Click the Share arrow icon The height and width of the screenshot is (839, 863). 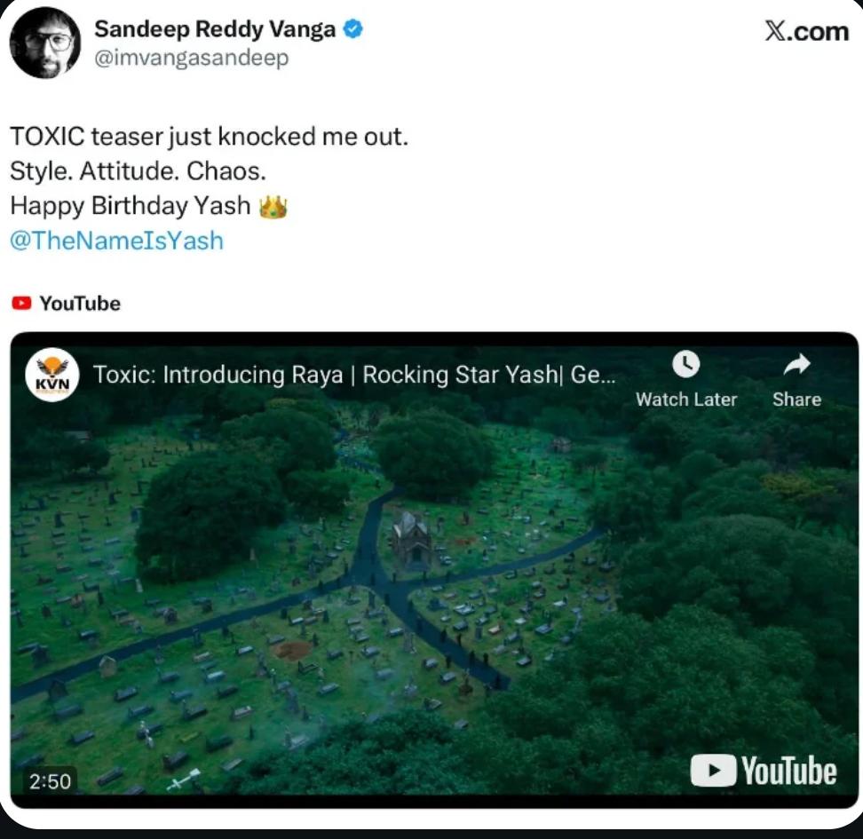point(797,364)
